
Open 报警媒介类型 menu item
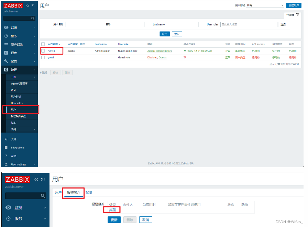(x=19, y=116)
